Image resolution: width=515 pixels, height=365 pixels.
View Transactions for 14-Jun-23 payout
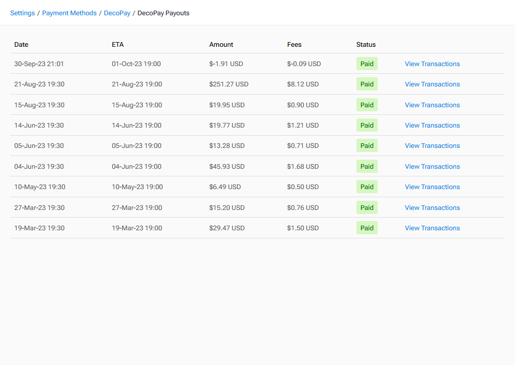[432, 125]
